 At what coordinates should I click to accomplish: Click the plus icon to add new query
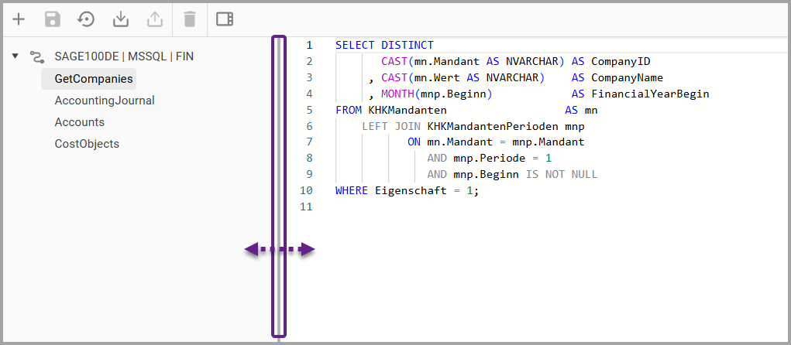tap(19, 19)
